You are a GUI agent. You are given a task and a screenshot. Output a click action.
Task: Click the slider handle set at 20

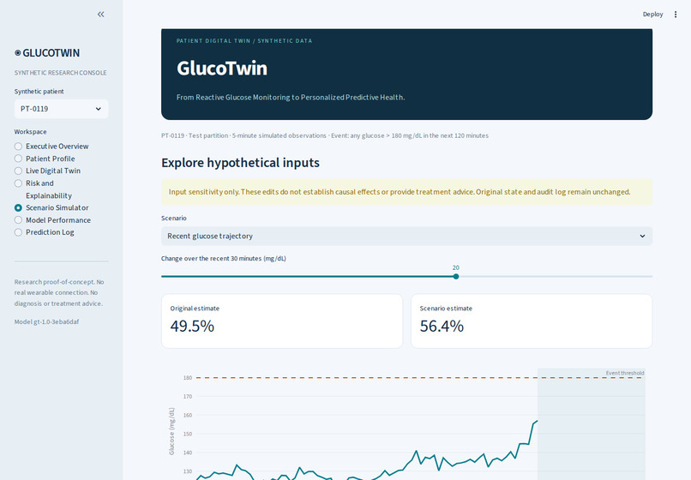(456, 276)
